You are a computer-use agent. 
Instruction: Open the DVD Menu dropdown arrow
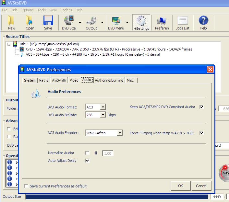[x=127, y=23]
